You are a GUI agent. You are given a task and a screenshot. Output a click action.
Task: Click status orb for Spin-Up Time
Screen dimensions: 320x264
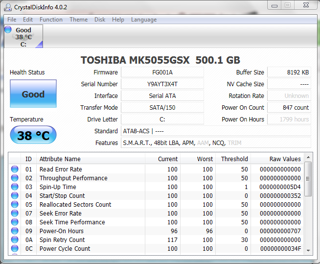pos(15,187)
